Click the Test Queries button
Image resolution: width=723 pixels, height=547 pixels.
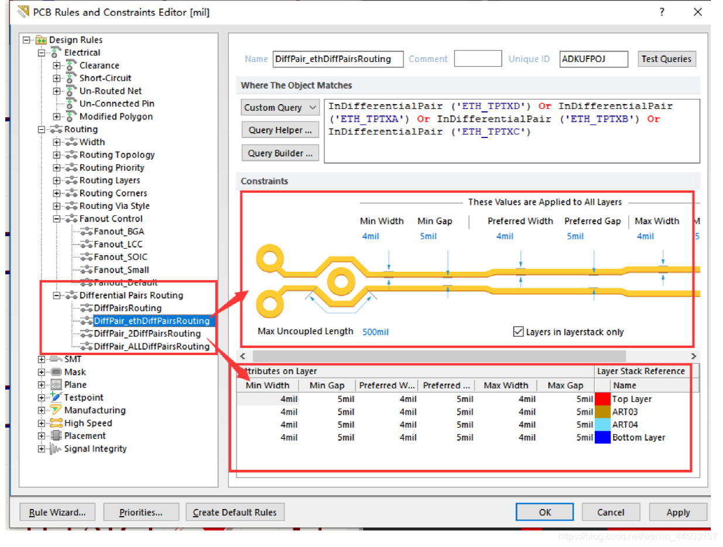(x=666, y=59)
